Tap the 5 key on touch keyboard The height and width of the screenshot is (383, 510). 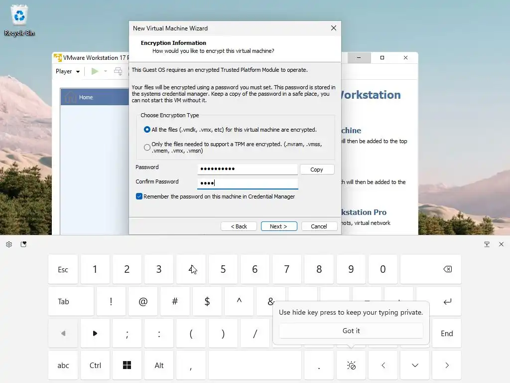(x=223, y=269)
